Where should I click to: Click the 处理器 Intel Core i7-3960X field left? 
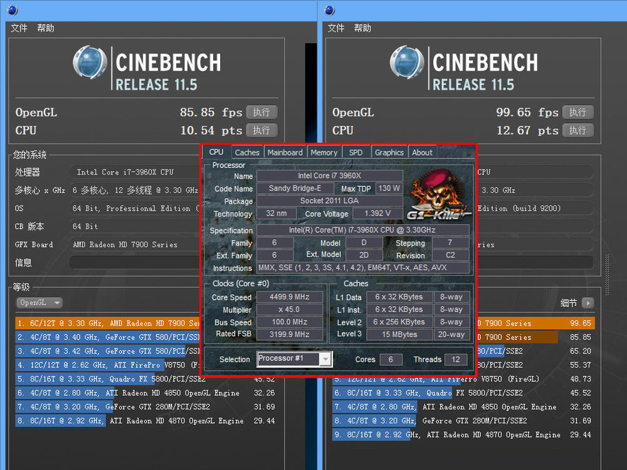click(x=135, y=172)
